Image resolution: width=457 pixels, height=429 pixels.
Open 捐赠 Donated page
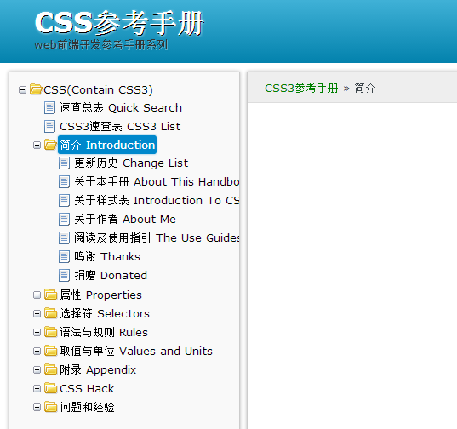111,276
